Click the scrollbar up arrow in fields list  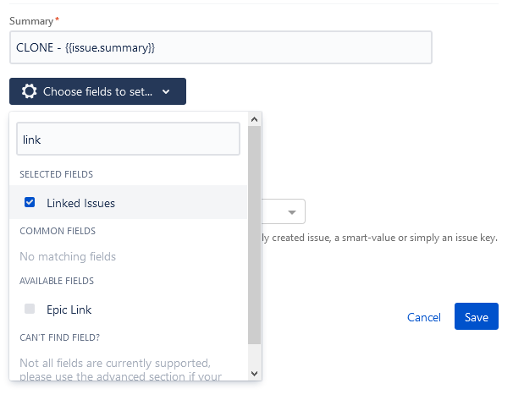255,119
